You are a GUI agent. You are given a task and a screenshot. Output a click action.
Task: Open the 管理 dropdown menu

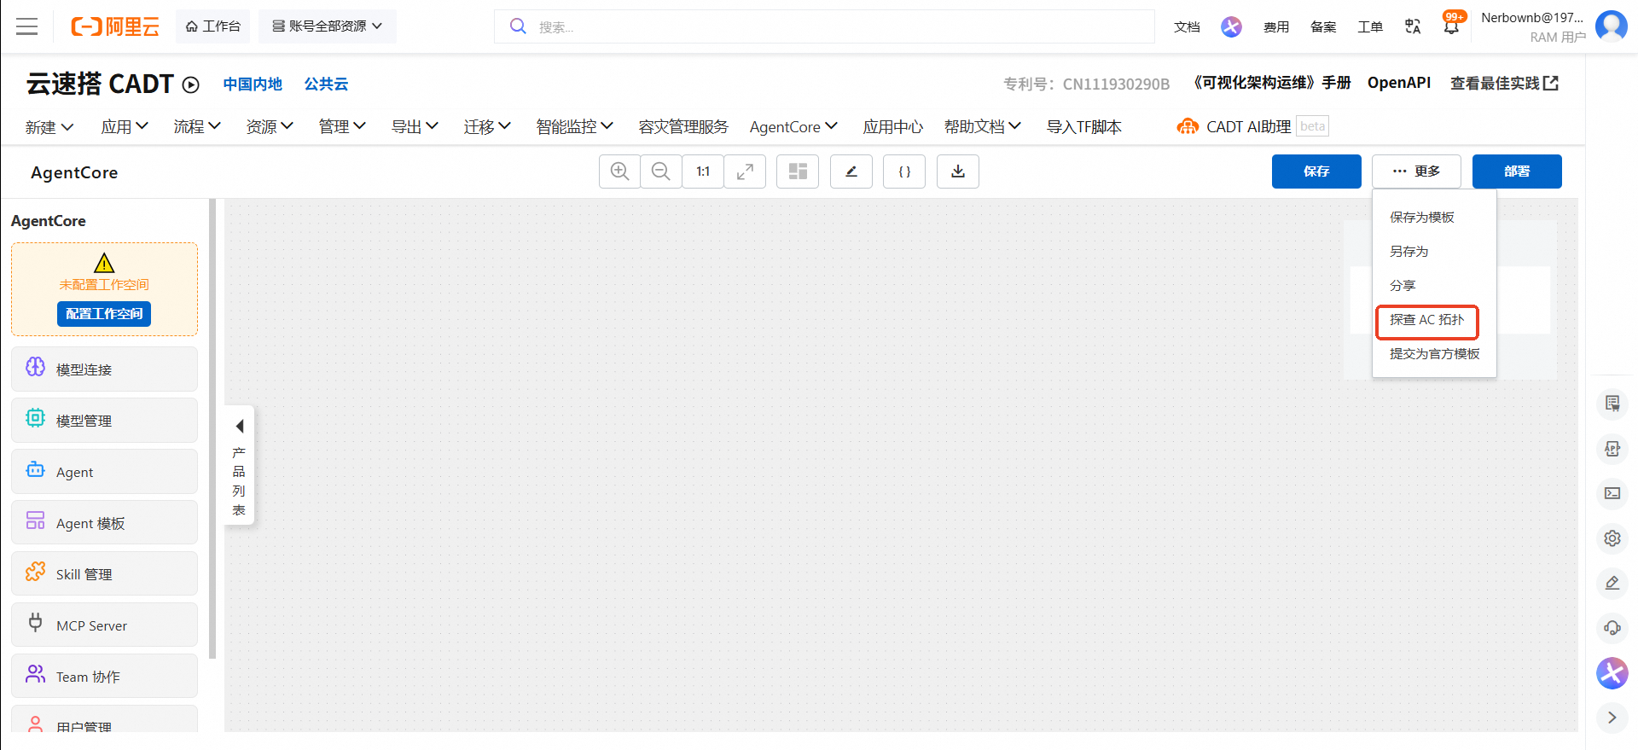pyautogui.click(x=342, y=127)
